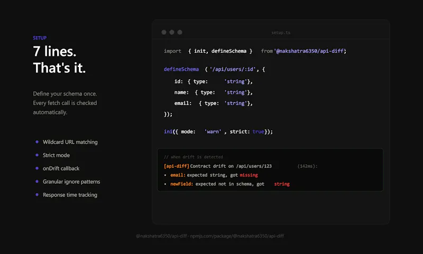Click the setup.ts file name title
Viewport: 423px width, 254px height.
281,33
